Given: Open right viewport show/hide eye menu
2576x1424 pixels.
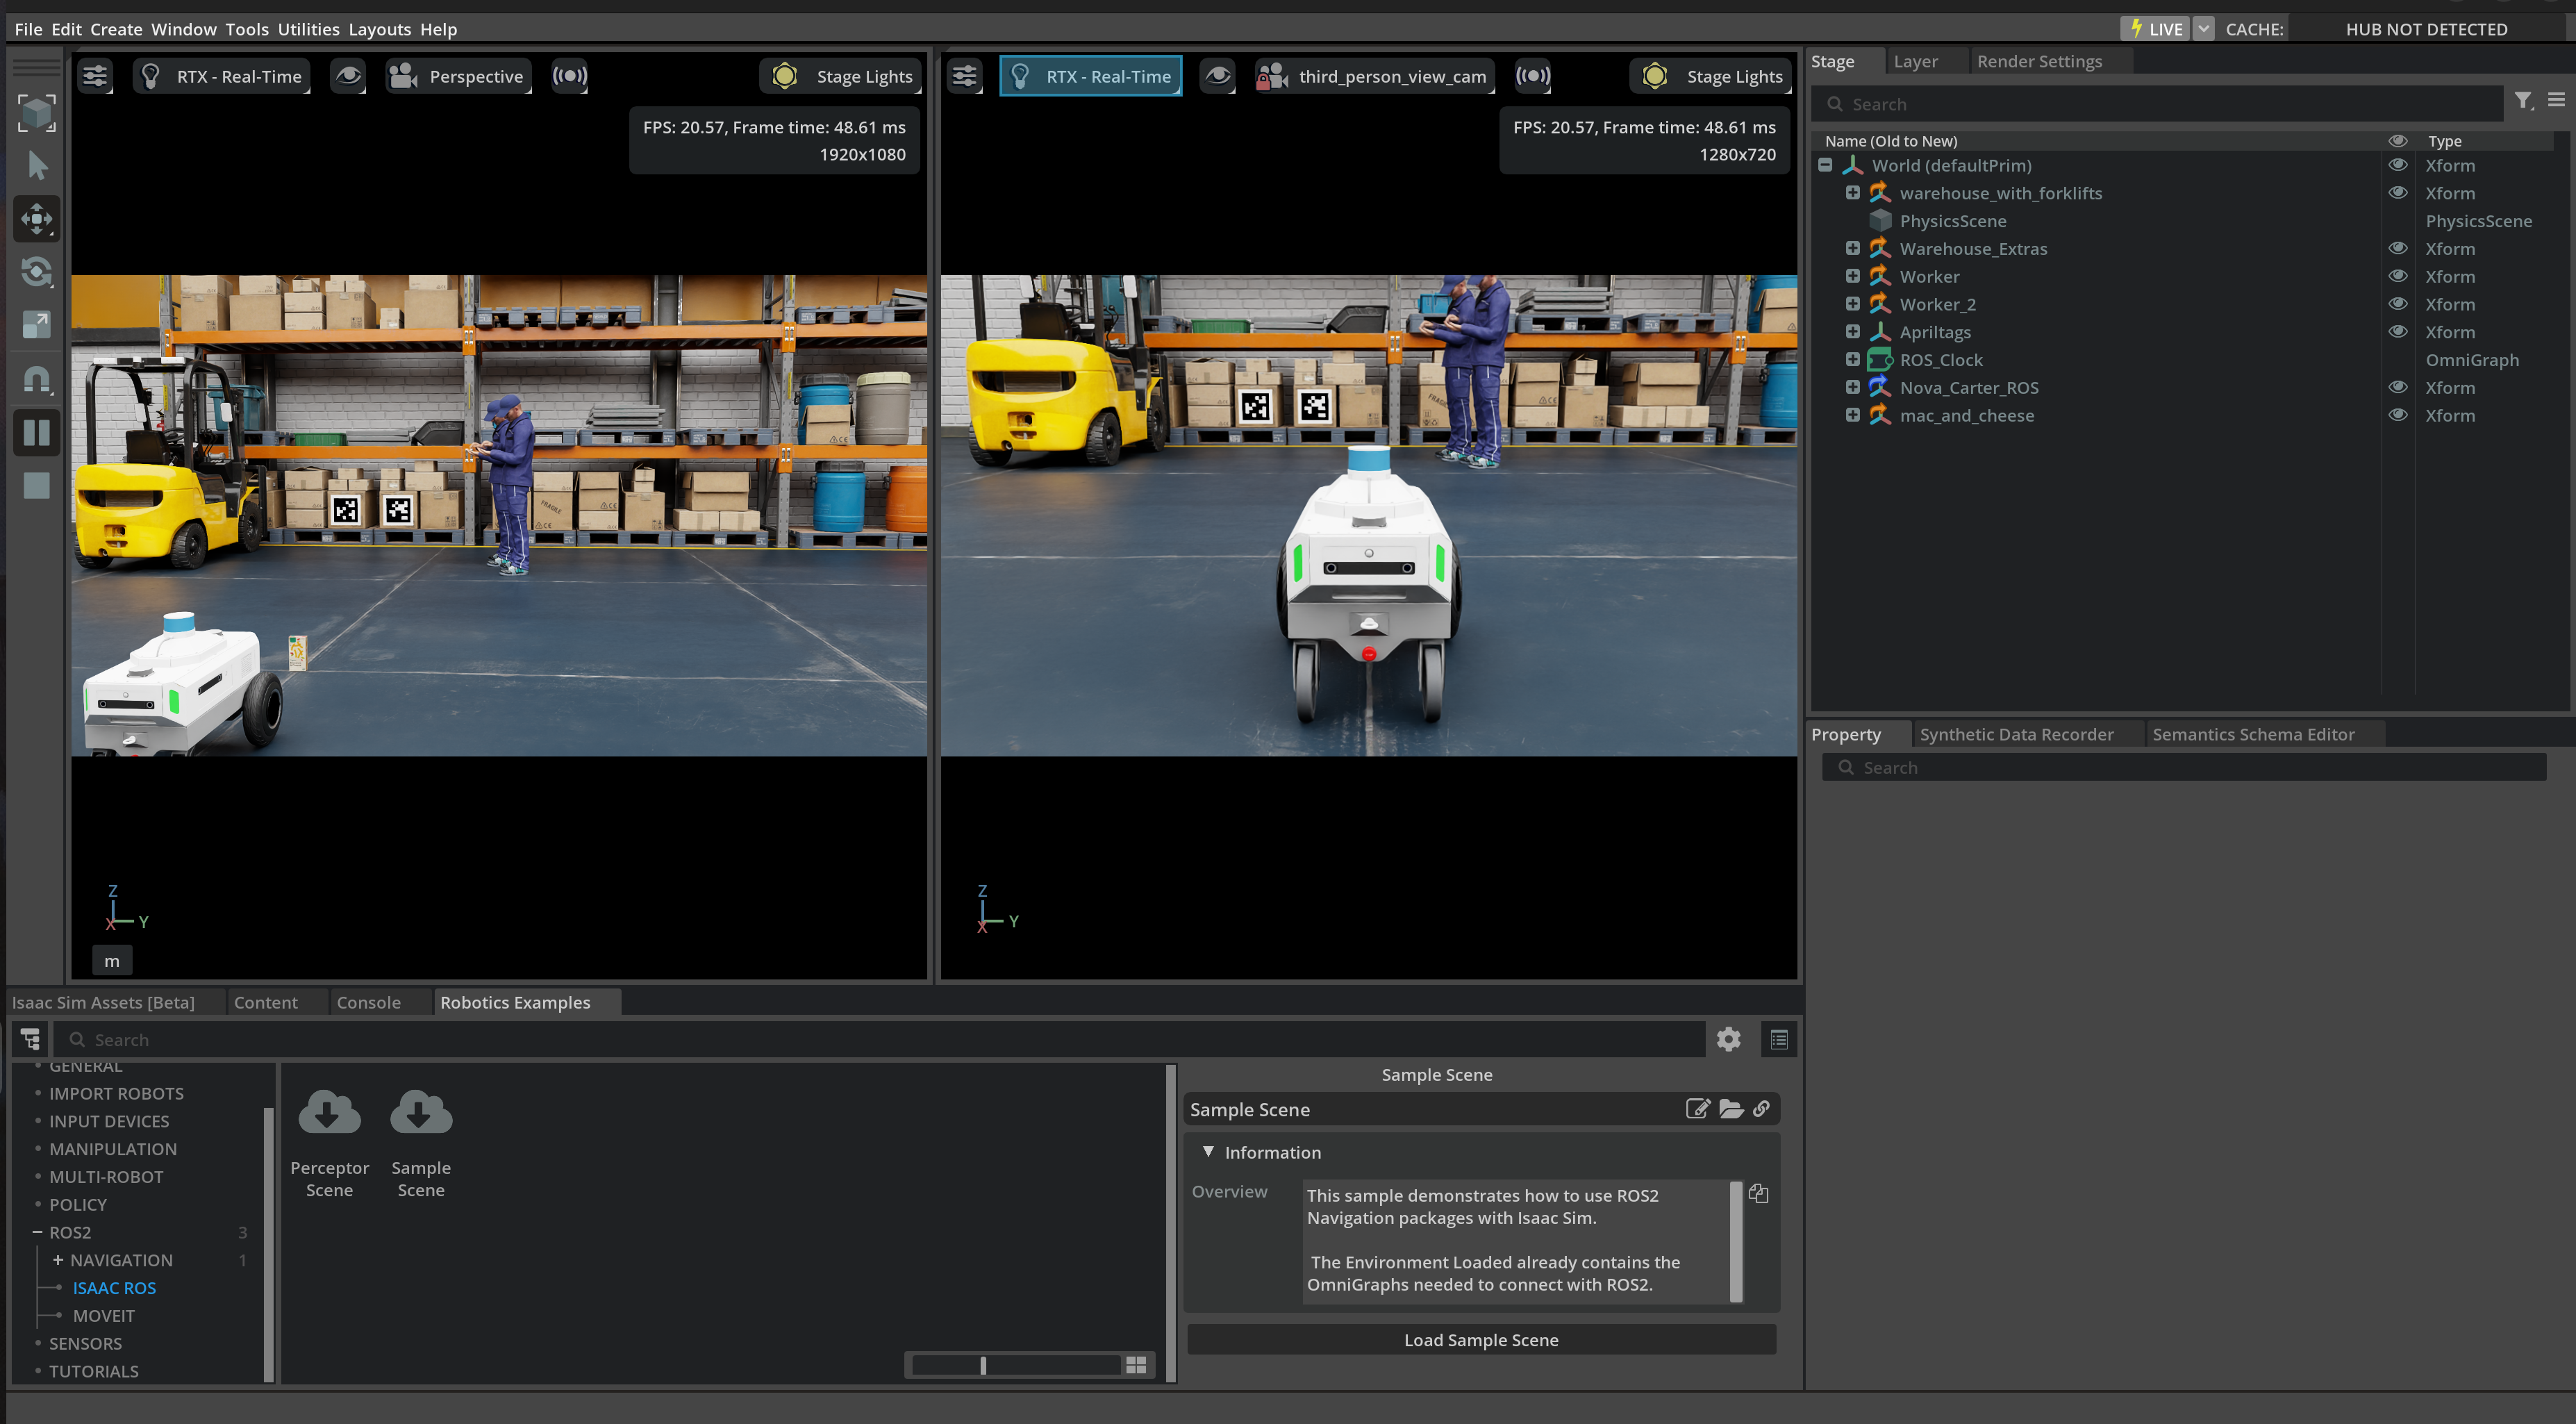Looking at the screenshot, I should coord(1218,76).
